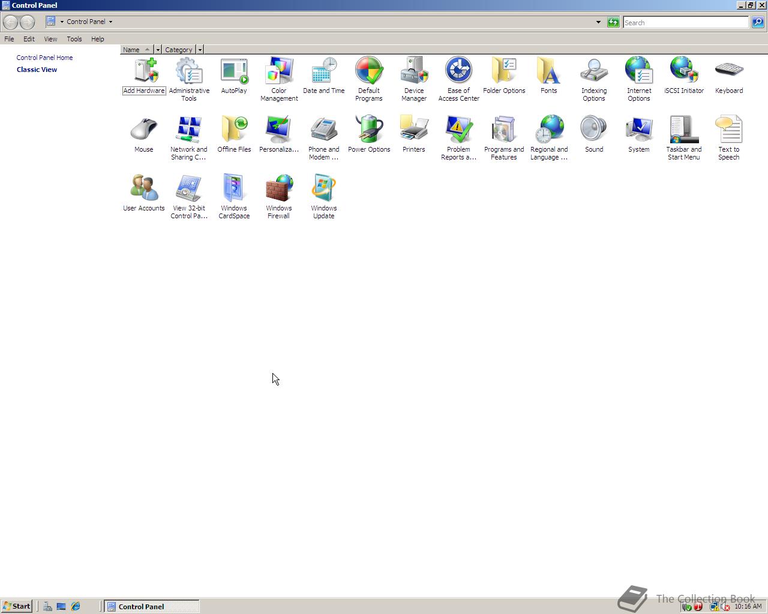Launch Device Manager
Image resolution: width=768 pixels, height=614 pixels.
click(414, 79)
